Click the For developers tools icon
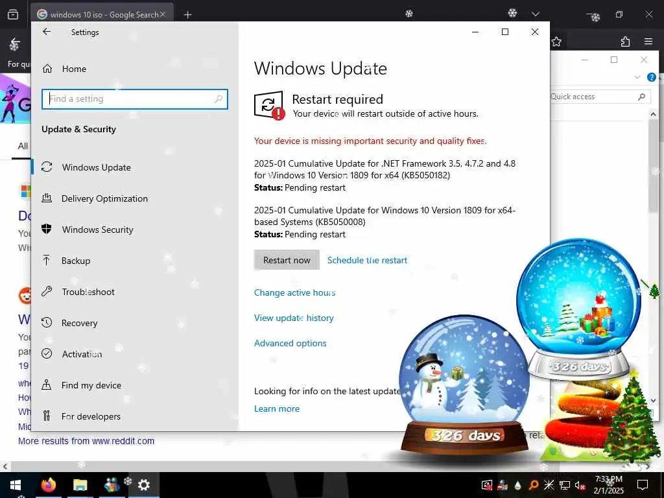664x498 pixels. point(47,416)
